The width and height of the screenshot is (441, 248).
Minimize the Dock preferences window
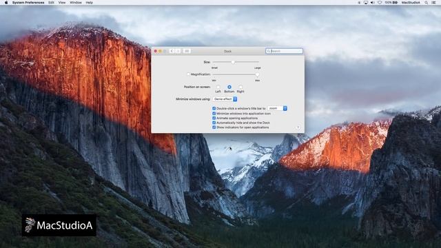point(161,51)
